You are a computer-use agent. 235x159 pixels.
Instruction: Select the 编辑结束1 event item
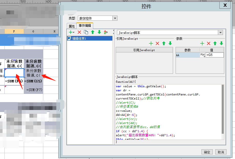pos(79,39)
